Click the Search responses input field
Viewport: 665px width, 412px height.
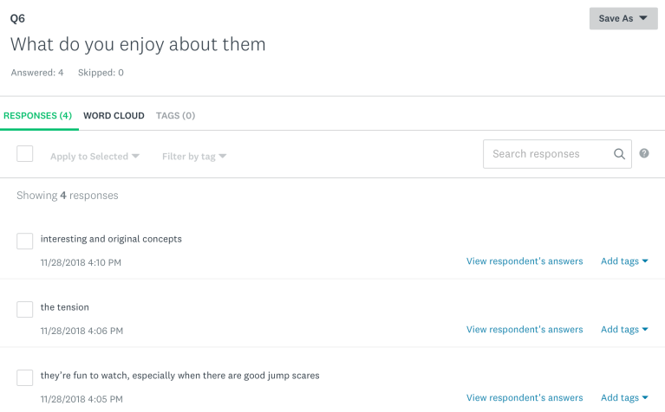coord(548,154)
